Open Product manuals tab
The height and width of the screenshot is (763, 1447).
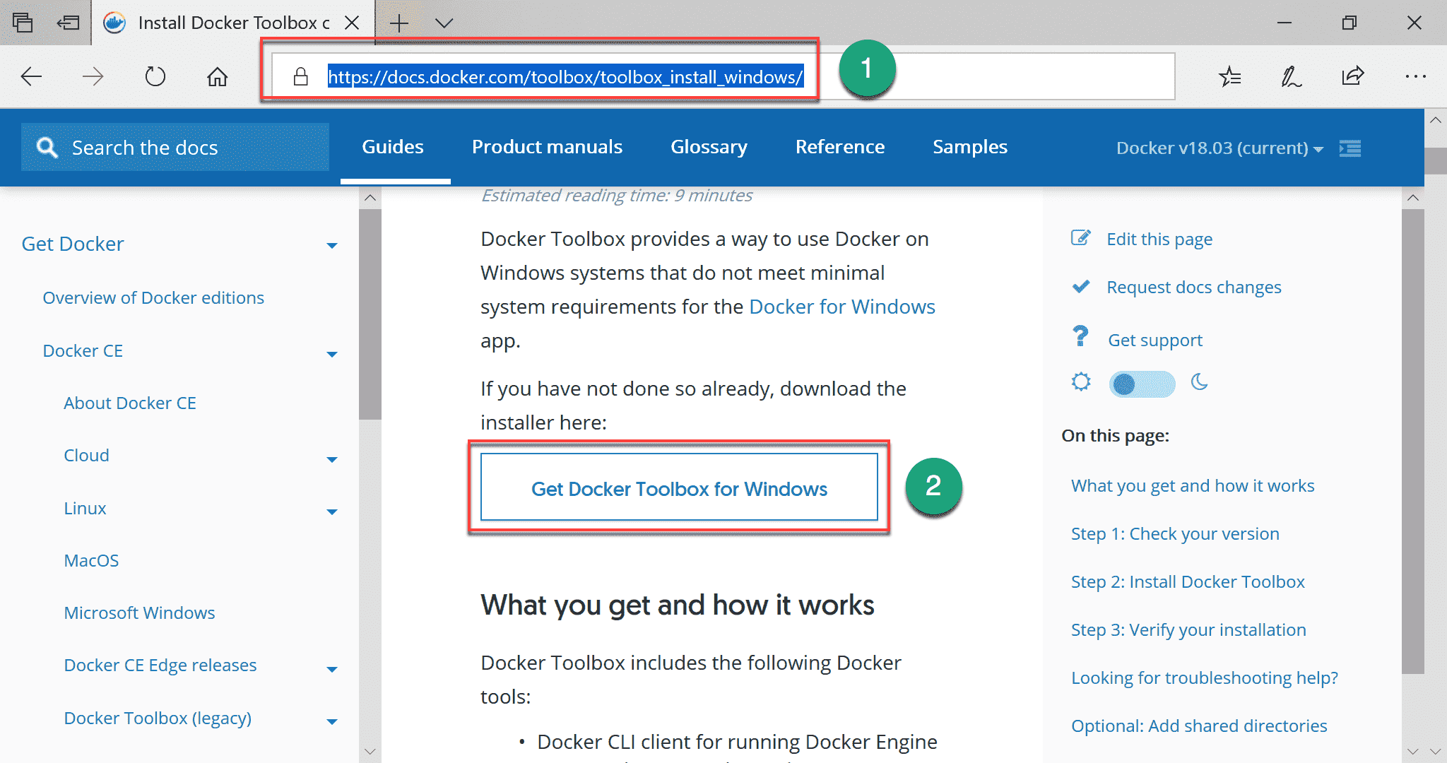click(x=547, y=147)
